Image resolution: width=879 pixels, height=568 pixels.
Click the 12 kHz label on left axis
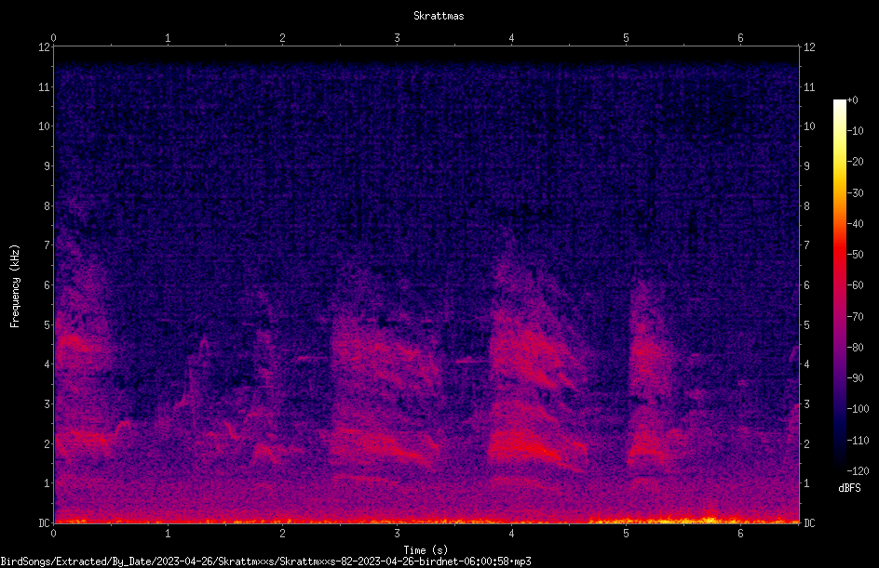point(45,47)
